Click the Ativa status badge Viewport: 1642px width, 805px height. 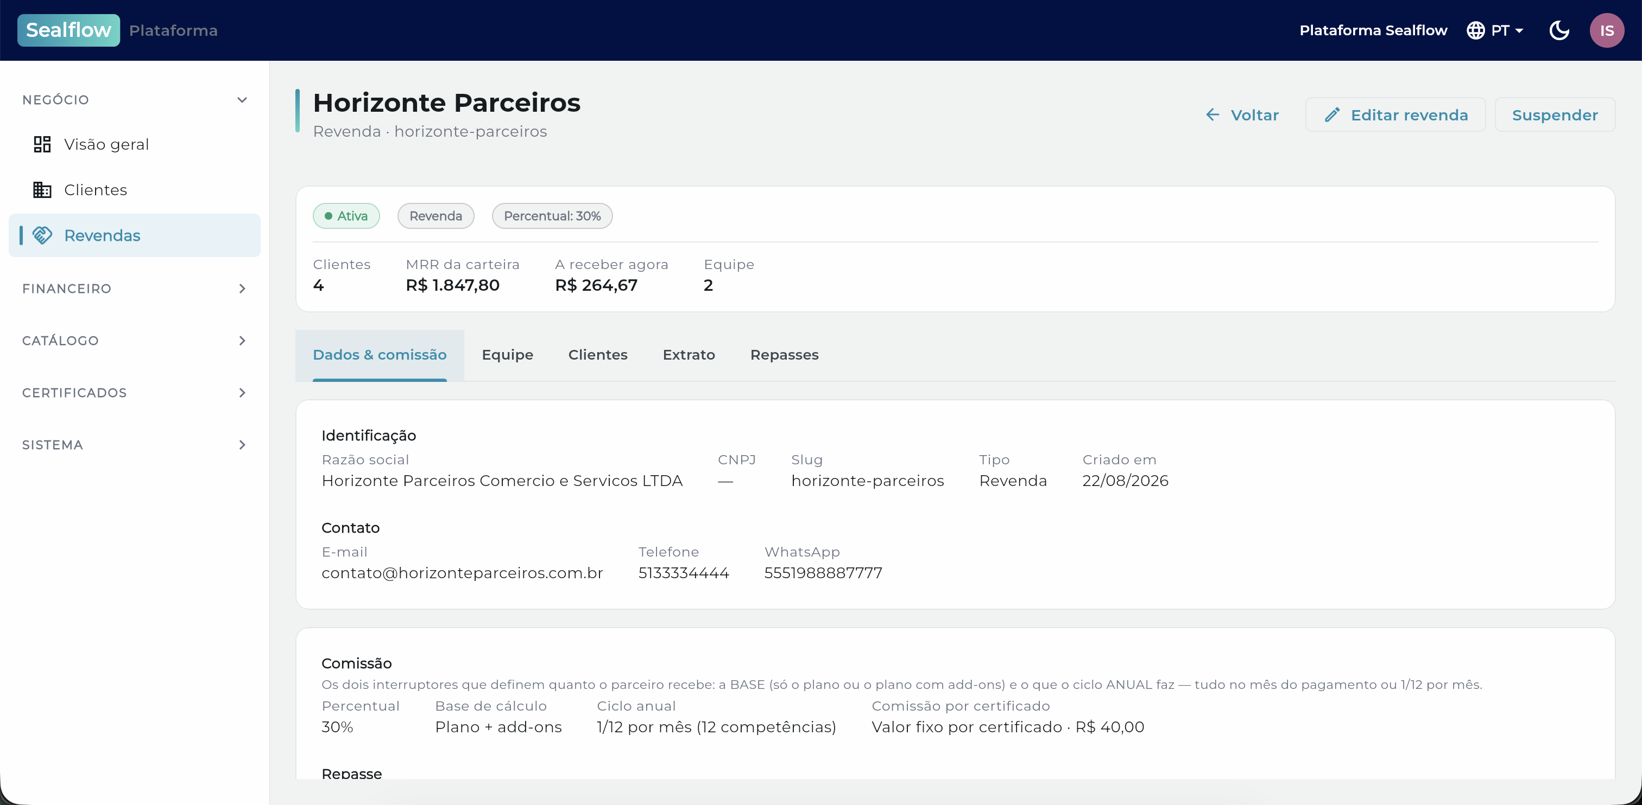click(x=346, y=216)
